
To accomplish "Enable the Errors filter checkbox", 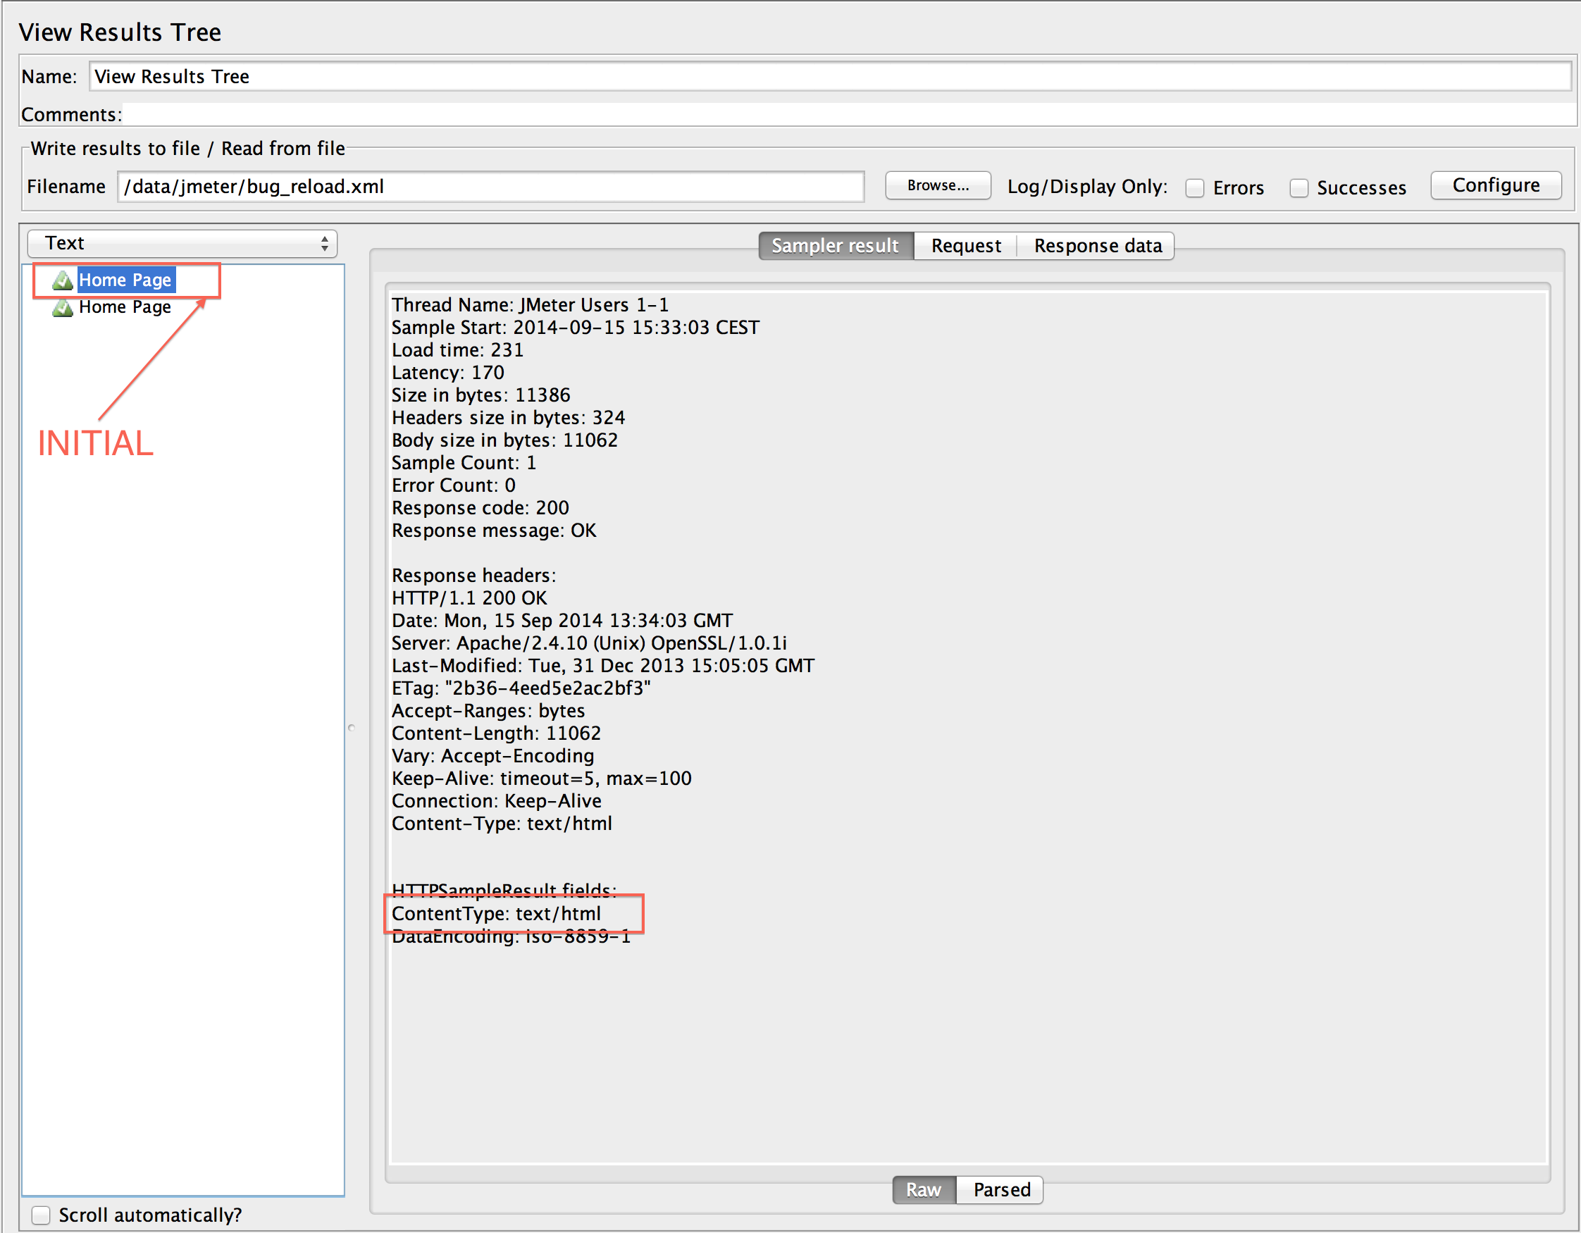I will click(x=1194, y=187).
